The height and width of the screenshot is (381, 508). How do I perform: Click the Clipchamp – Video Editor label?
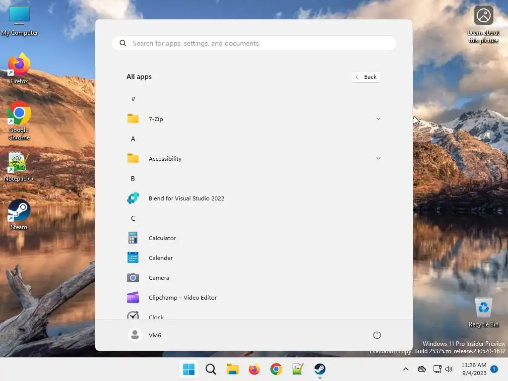click(x=183, y=298)
